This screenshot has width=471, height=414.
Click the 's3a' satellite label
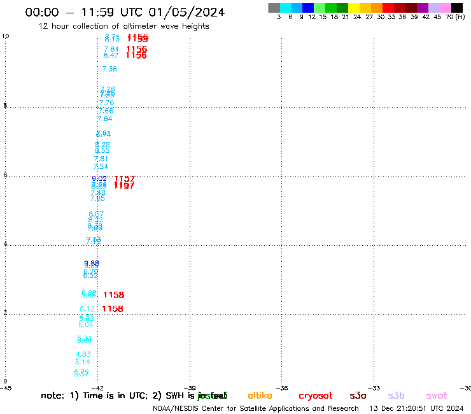tap(358, 396)
